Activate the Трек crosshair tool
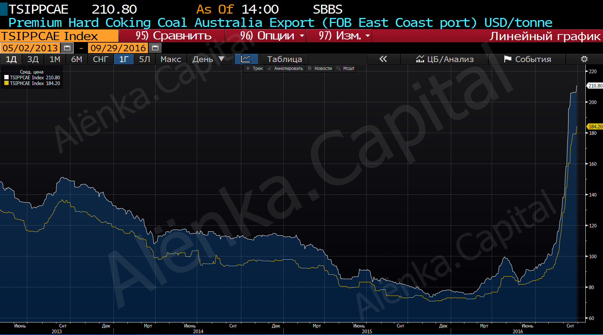The height and width of the screenshot is (335, 603). click(x=254, y=69)
